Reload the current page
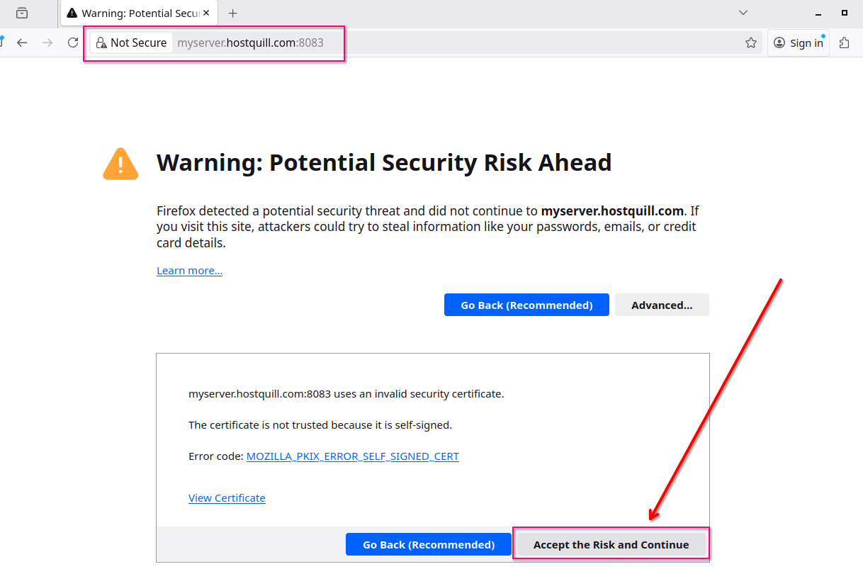 pyautogui.click(x=72, y=43)
